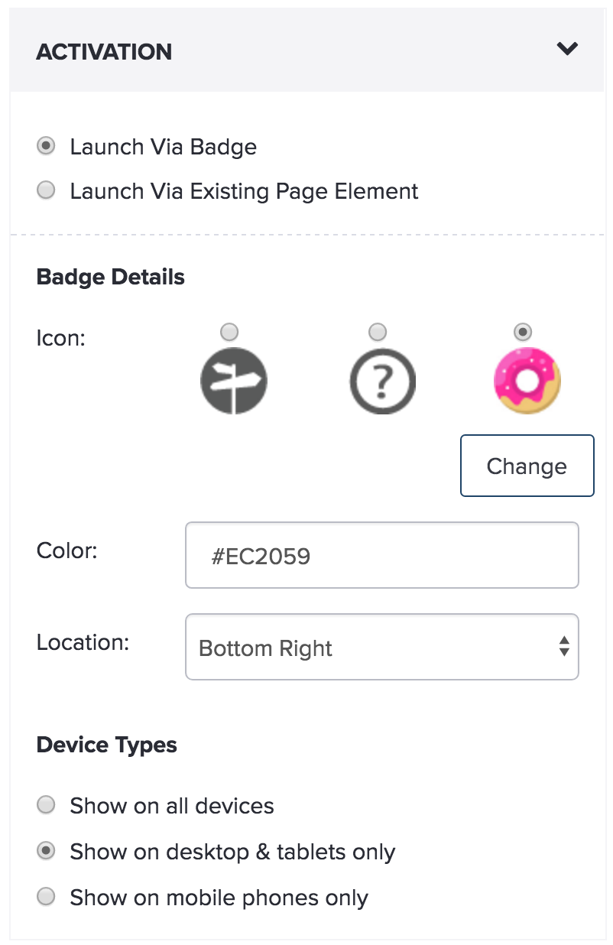
Task: Collapse the Activation section with the chevron
Action: point(567,49)
